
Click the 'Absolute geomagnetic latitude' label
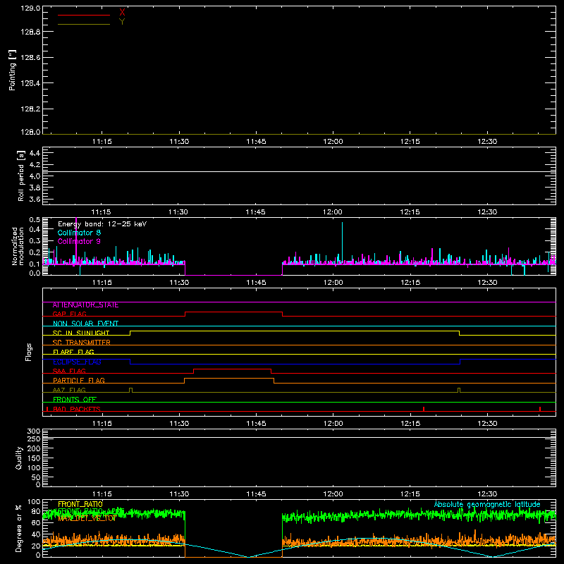coord(487,504)
